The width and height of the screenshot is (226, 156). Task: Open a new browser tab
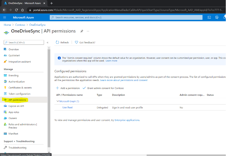(x=51, y=3)
